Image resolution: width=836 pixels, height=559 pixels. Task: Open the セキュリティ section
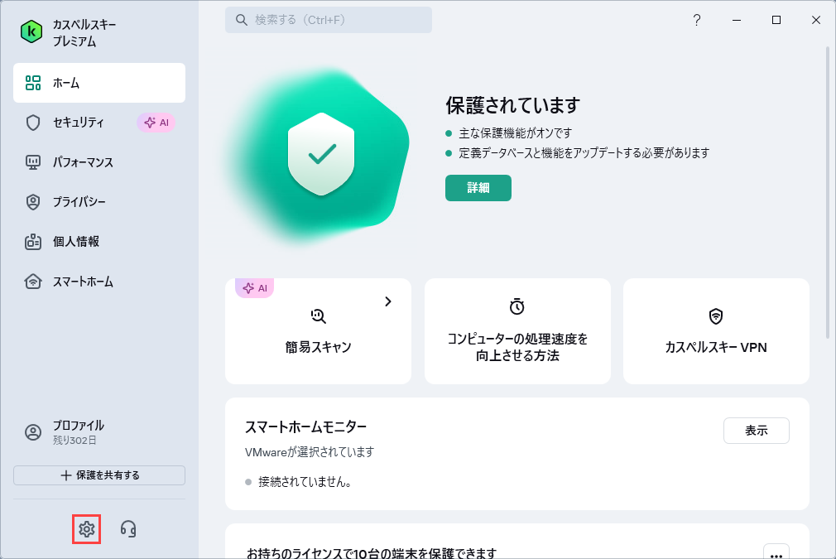[x=99, y=123]
